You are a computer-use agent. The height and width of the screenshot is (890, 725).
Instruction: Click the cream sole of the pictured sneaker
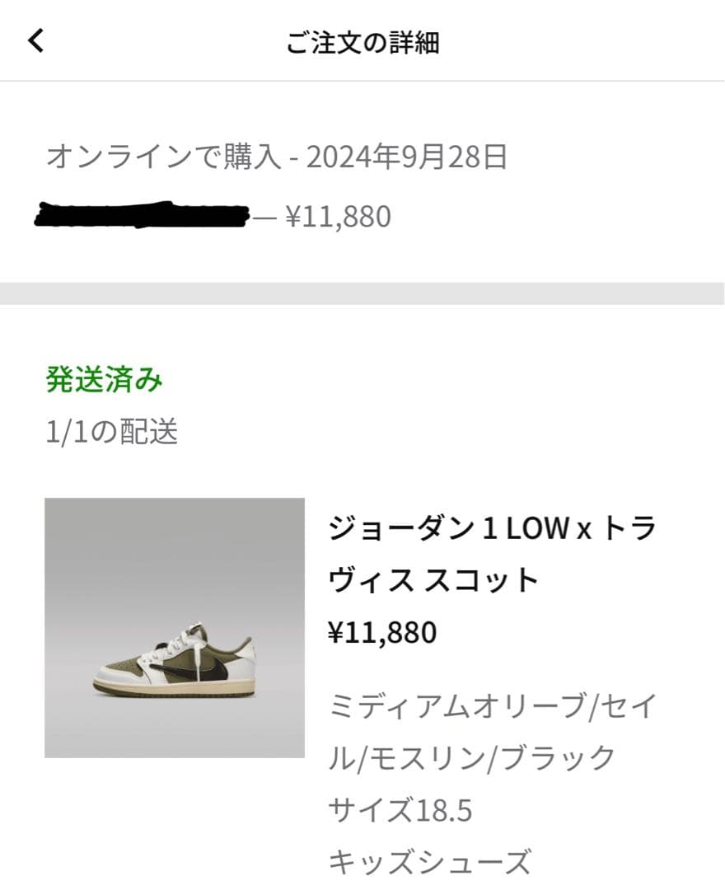[173, 688]
